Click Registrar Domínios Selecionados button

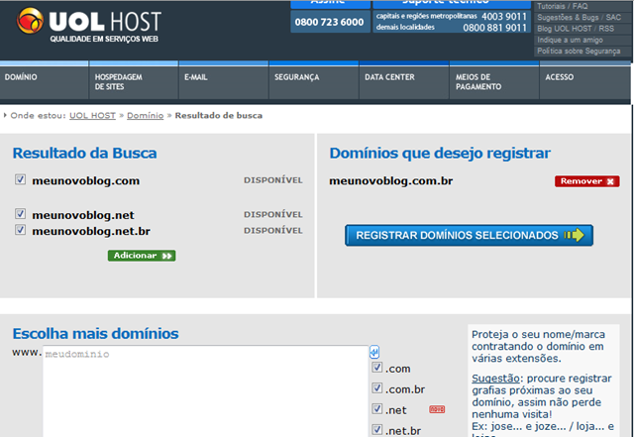(x=469, y=236)
